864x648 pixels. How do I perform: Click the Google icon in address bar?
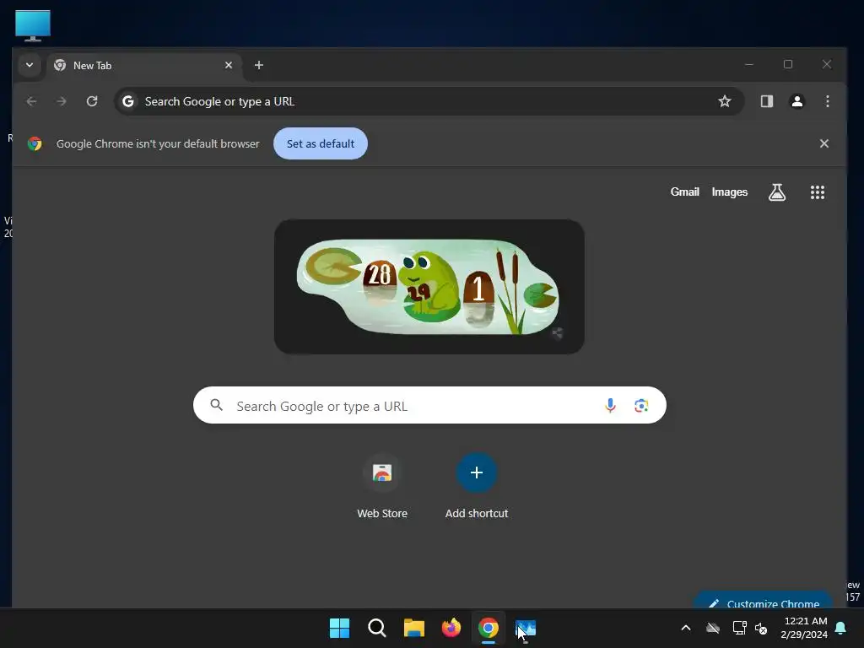128,101
